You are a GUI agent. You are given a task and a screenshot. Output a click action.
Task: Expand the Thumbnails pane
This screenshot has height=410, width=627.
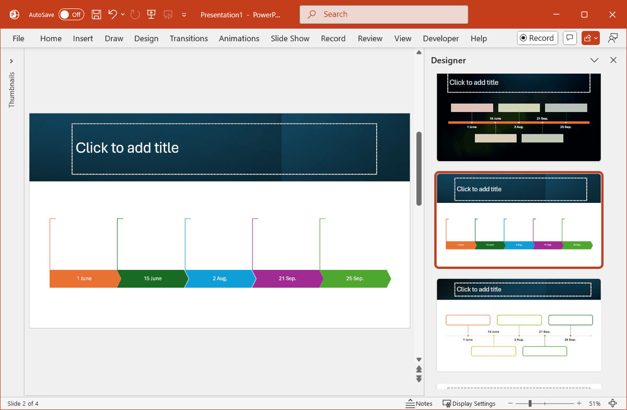pyautogui.click(x=11, y=61)
